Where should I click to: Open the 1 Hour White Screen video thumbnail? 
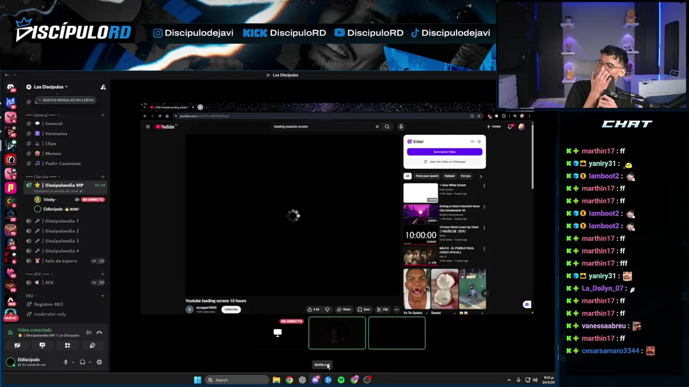tap(421, 193)
